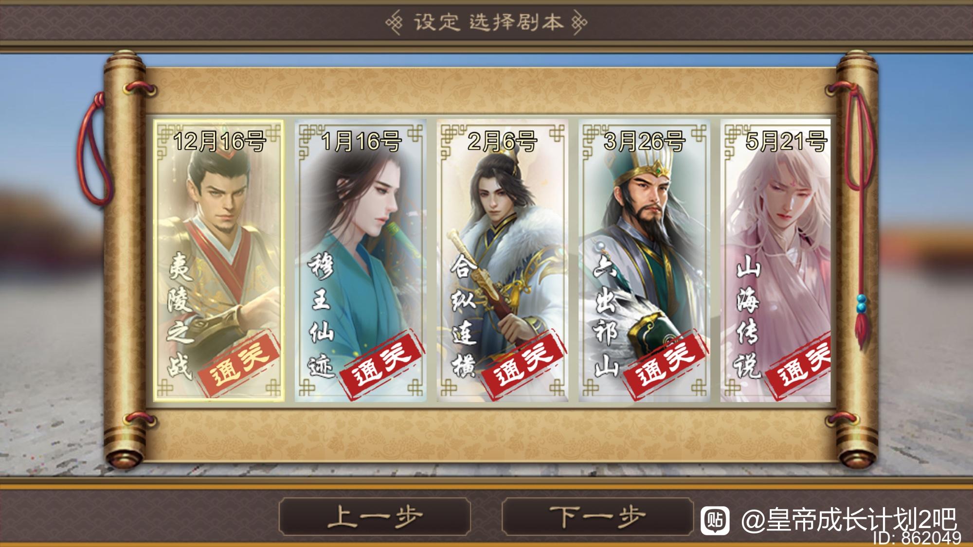Tap the 通关 stamp on 合纵连横
The image size is (973, 547).
(x=523, y=363)
